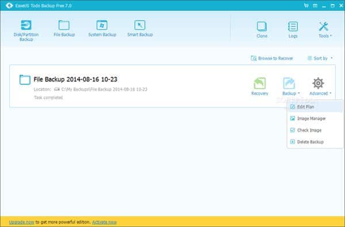The width and height of the screenshot is (345, 227).
Task: Click the Upgrade now link
Action: click(x=22, y=222)
